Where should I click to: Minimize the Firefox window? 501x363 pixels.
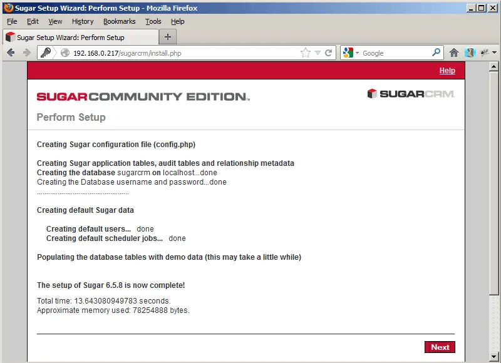click(x=471, y=8)
